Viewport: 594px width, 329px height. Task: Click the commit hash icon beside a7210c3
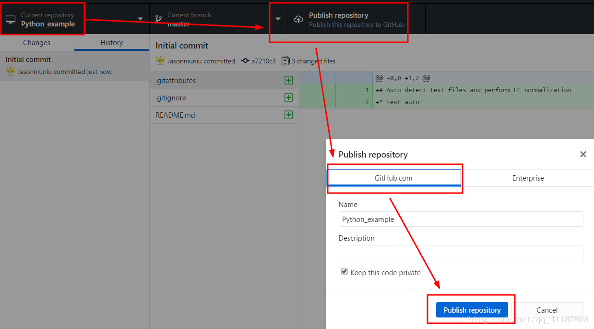point(246,61)
